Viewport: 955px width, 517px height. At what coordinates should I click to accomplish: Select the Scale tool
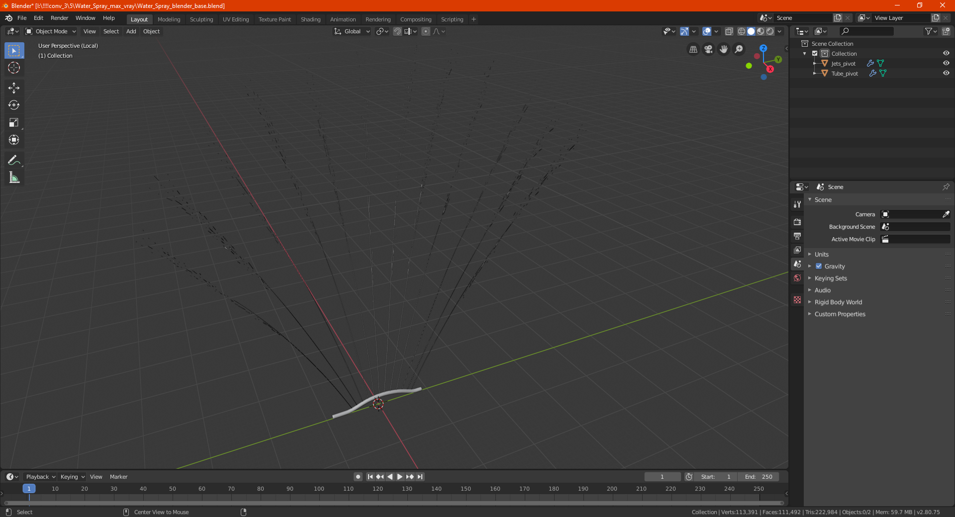pos(14,122)
